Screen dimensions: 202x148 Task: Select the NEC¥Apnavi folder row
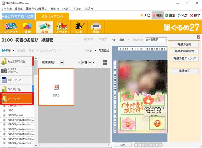tap(17, 115)
